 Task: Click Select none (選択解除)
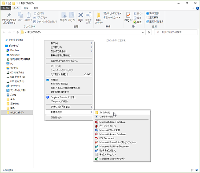coord(152,17)
